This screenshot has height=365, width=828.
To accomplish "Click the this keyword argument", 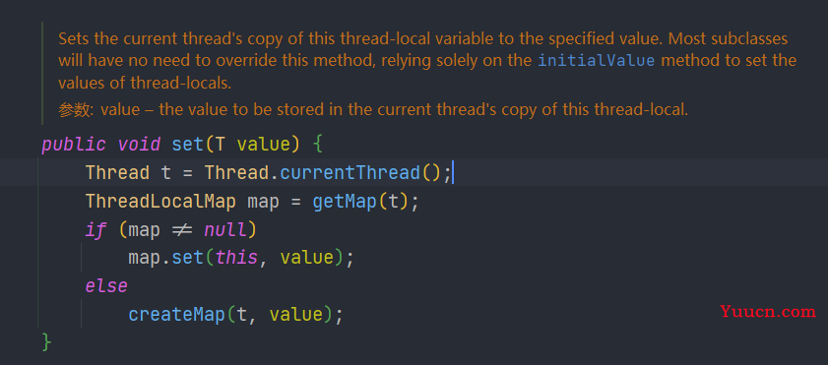I will 236,258.
